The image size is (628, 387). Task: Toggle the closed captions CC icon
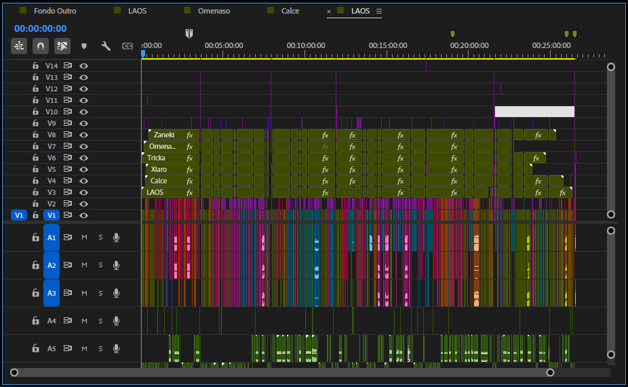point(127,46)
